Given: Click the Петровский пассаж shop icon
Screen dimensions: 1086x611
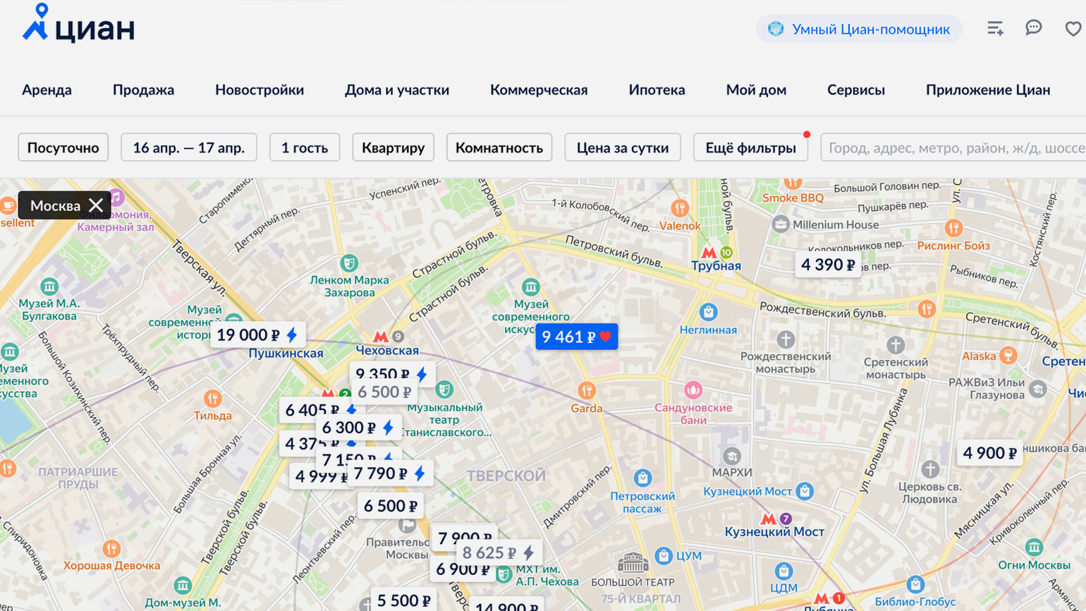Looking at the screenshot, I should point(642,478).
